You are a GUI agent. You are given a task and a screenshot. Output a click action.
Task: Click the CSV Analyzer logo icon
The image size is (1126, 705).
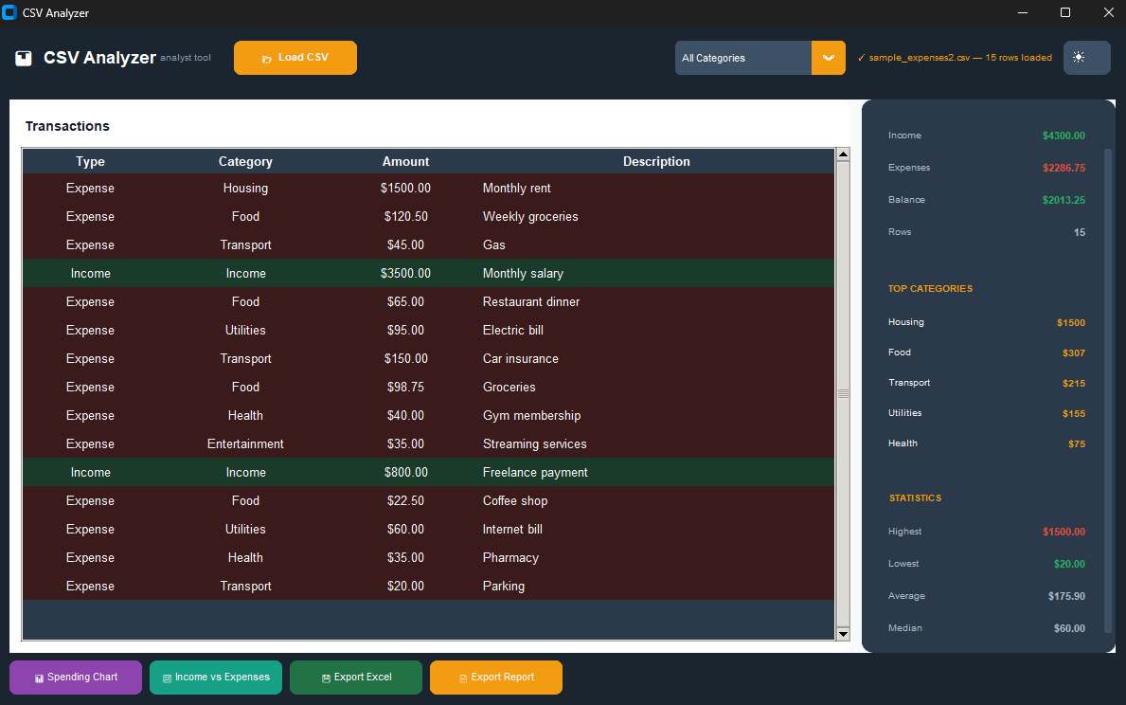(x=24, y=59)
